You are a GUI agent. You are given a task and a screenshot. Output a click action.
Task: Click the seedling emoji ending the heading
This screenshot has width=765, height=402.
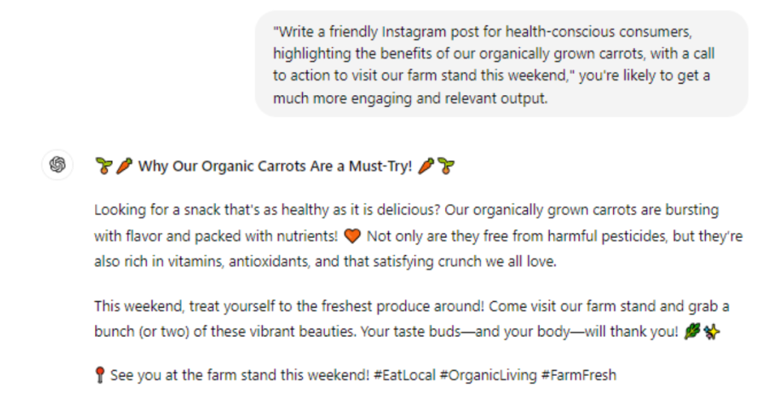tap(446, 166)
